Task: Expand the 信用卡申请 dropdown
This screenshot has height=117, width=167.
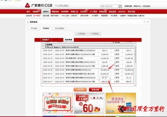Action: point(85,16)
